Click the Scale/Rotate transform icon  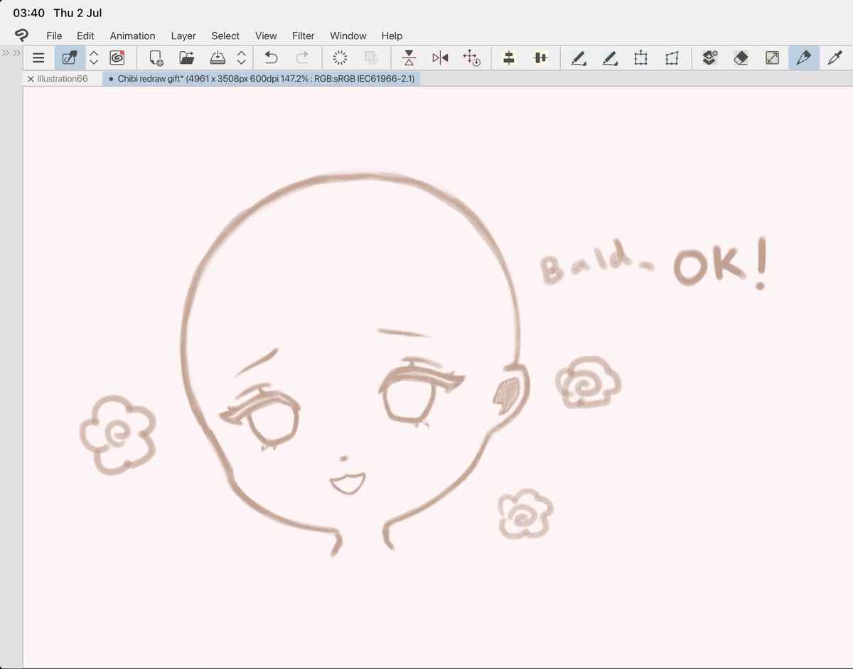471,58
